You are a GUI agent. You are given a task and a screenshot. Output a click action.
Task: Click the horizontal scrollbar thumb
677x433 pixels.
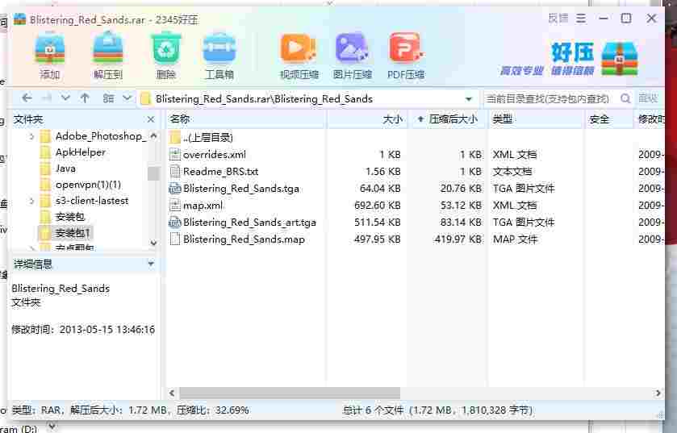click(290, 393)
